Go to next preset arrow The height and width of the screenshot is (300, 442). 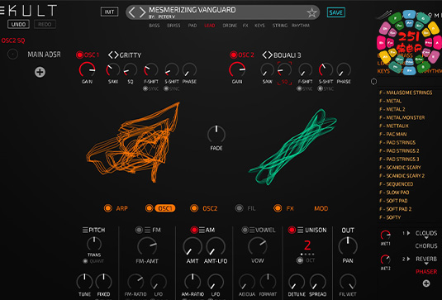click(142, 12)
